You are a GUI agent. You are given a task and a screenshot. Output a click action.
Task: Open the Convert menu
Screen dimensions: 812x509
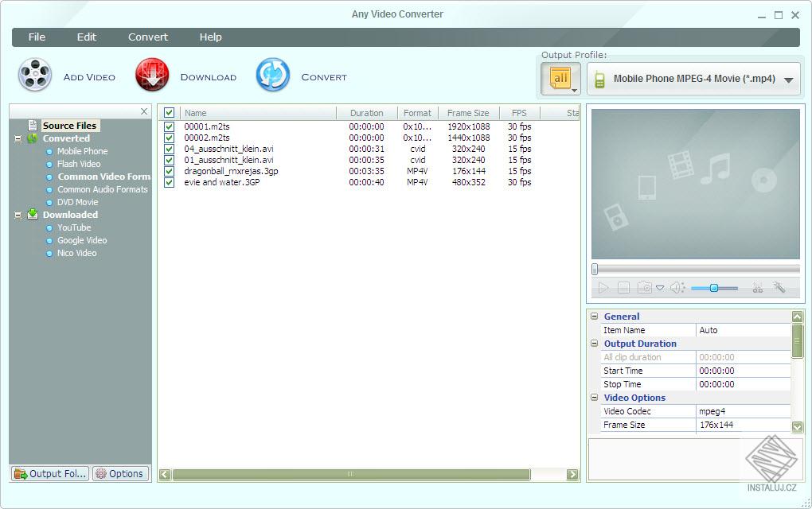pos(147,37)
